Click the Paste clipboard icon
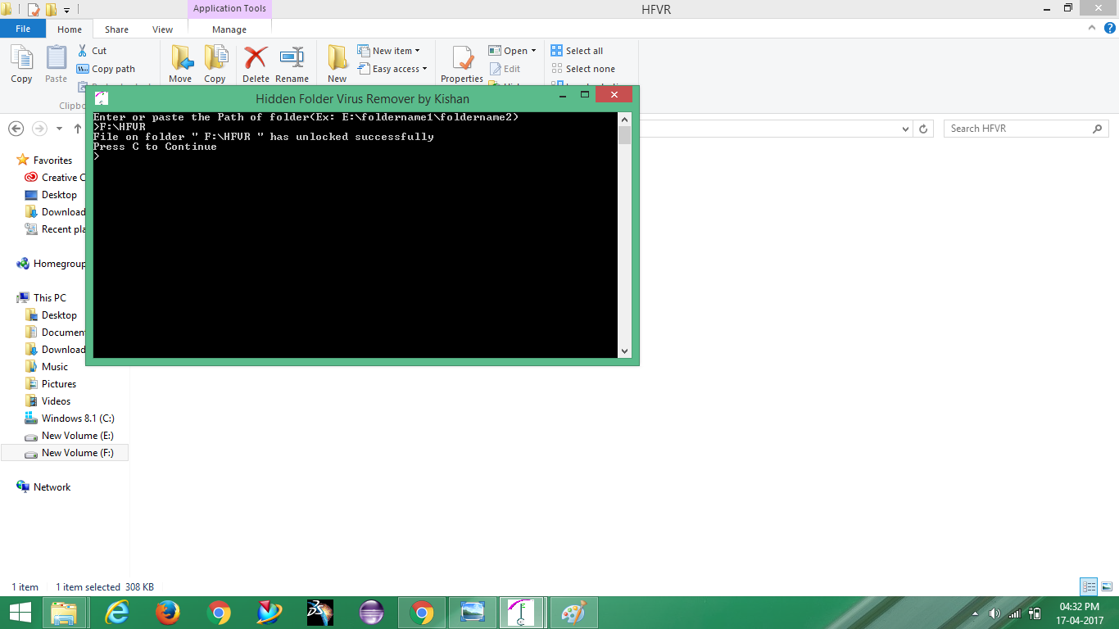This screenshot has width=1119, height=629. [x=56, y=58]
